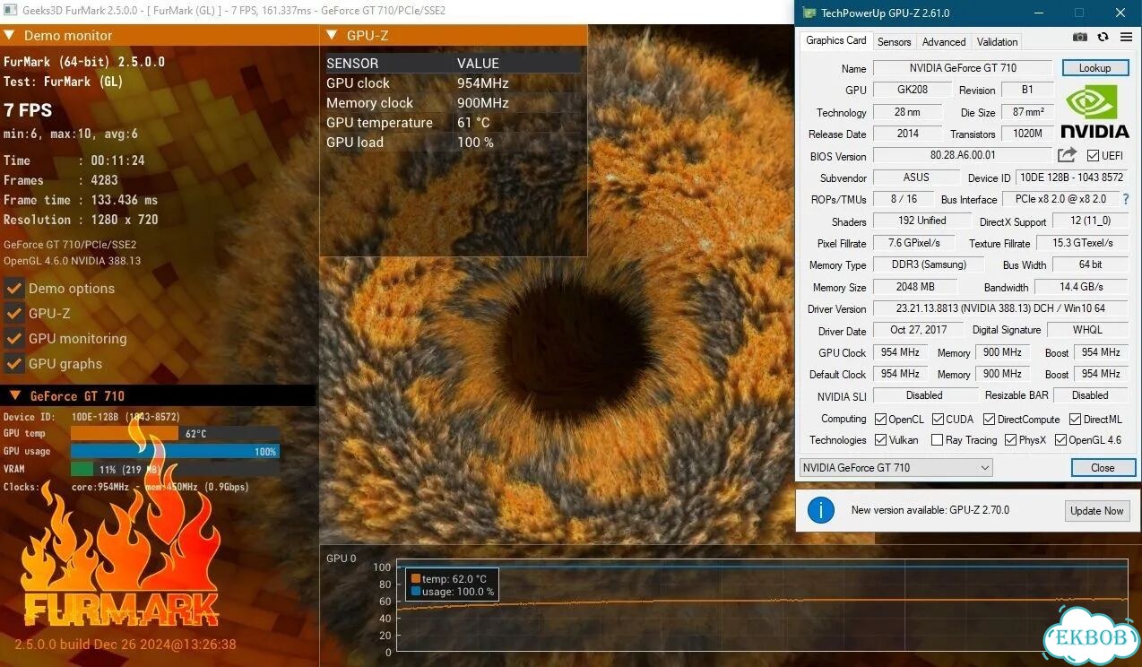Click the Device ID field
Viewport: 1142px width, 667px height.
(1071, 178)
